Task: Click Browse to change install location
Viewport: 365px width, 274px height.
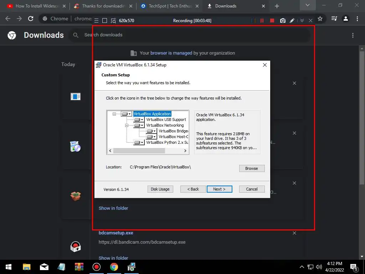Action: tap(252, 168)
